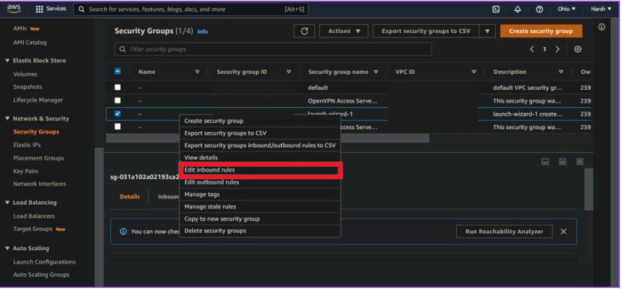Open Launch Configurations in the sidebar
The image size is (621, 289).
click(44, 262)
